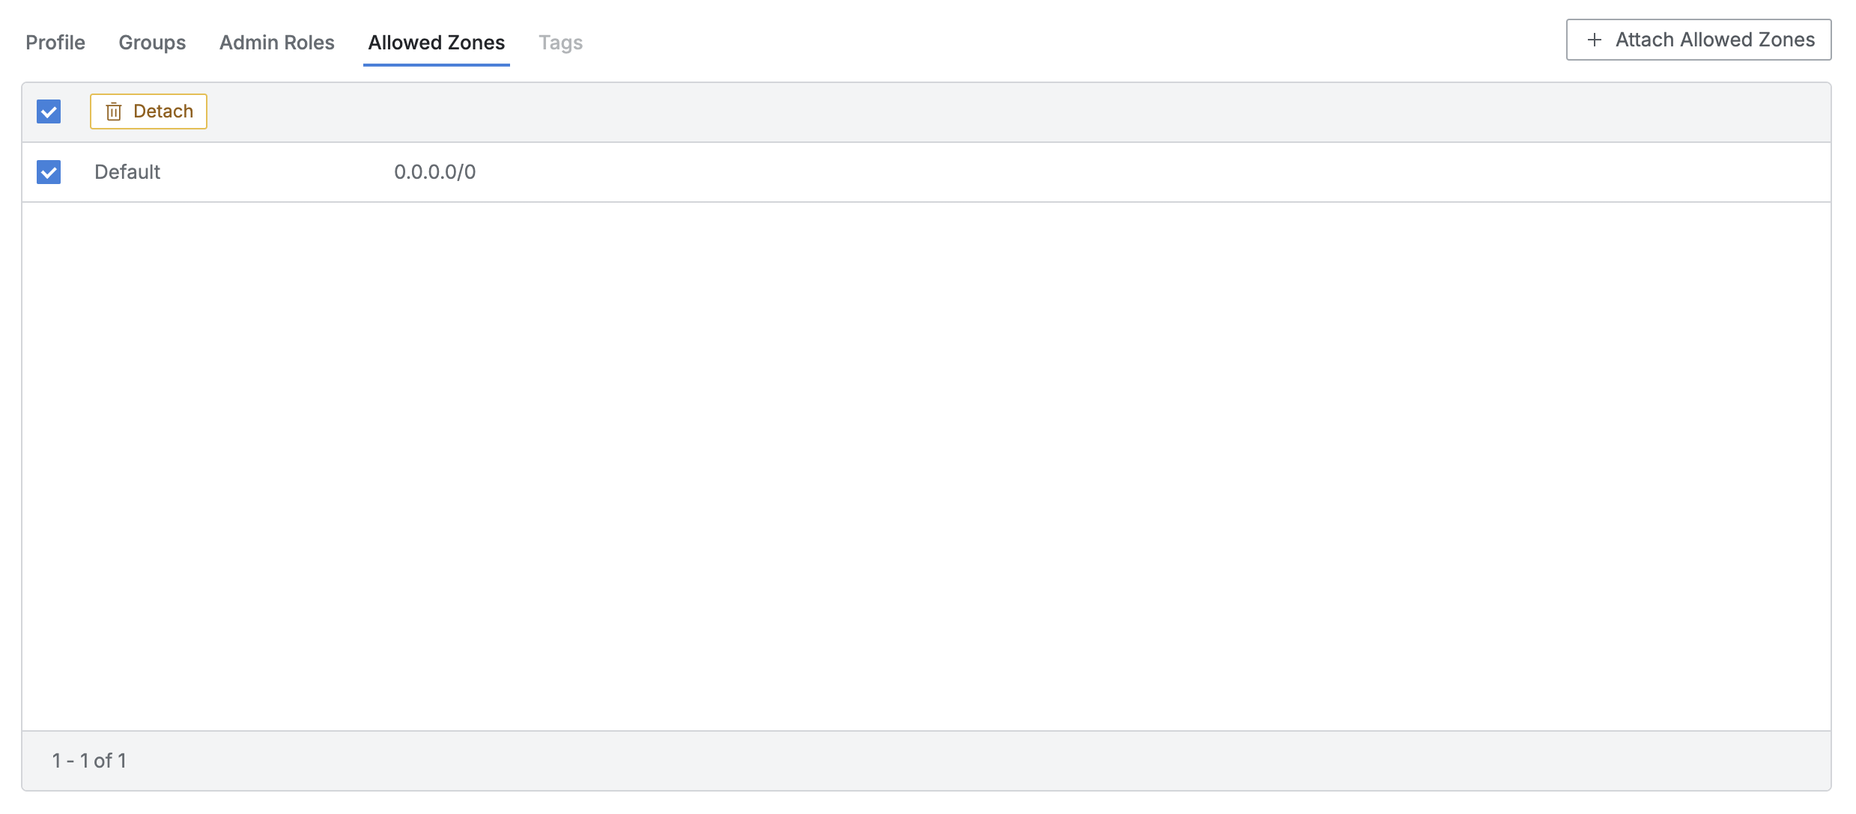Deselect the Default zone row checkbox

point(49,172)
